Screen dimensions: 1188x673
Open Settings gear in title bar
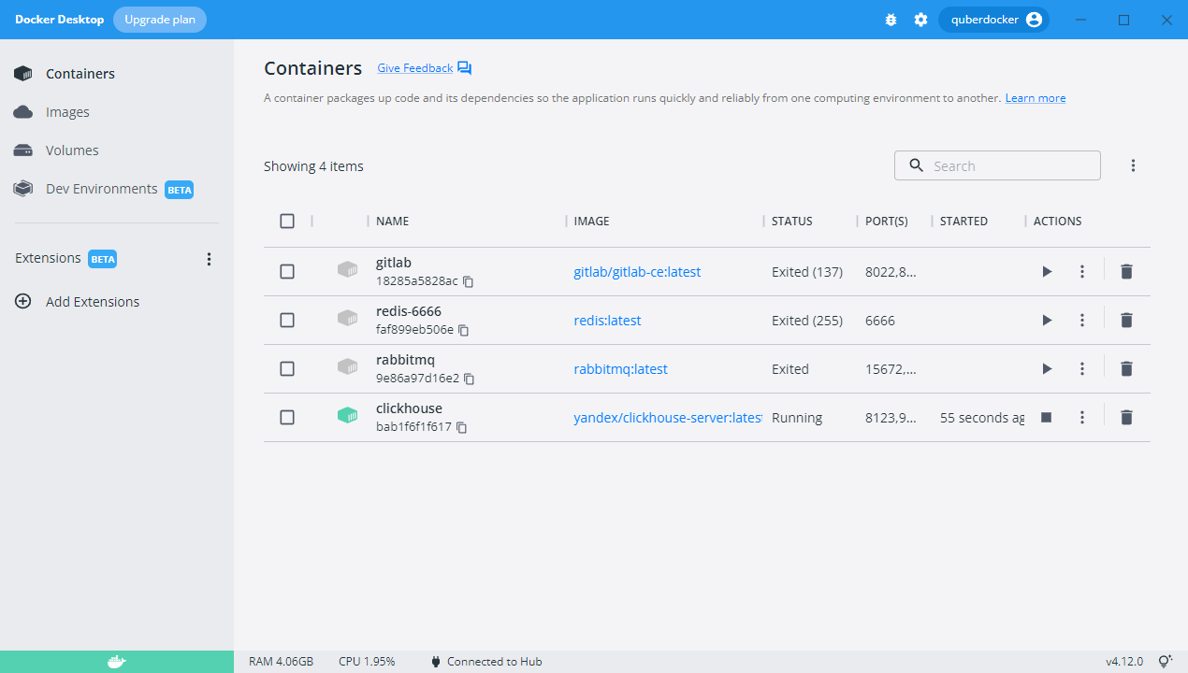point(920,20)
